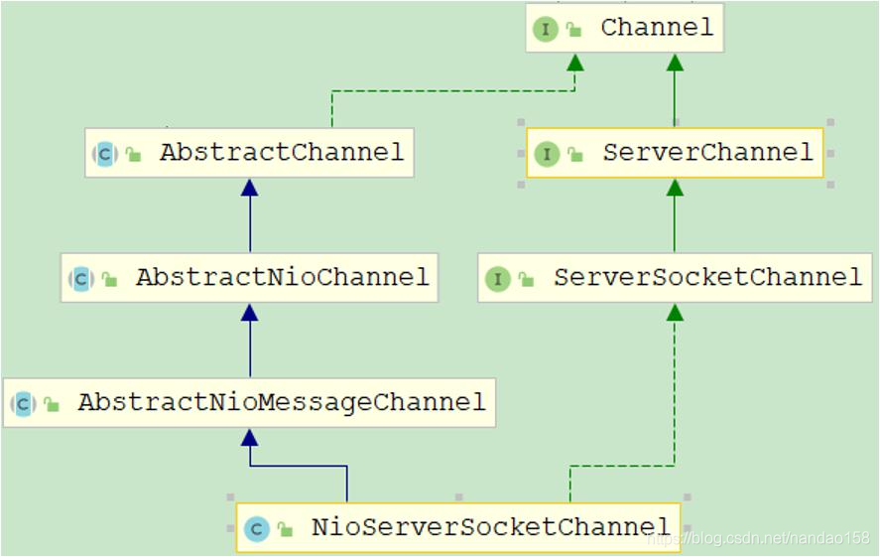Select the NioServerSocketChannel class node

click(458, 528)
